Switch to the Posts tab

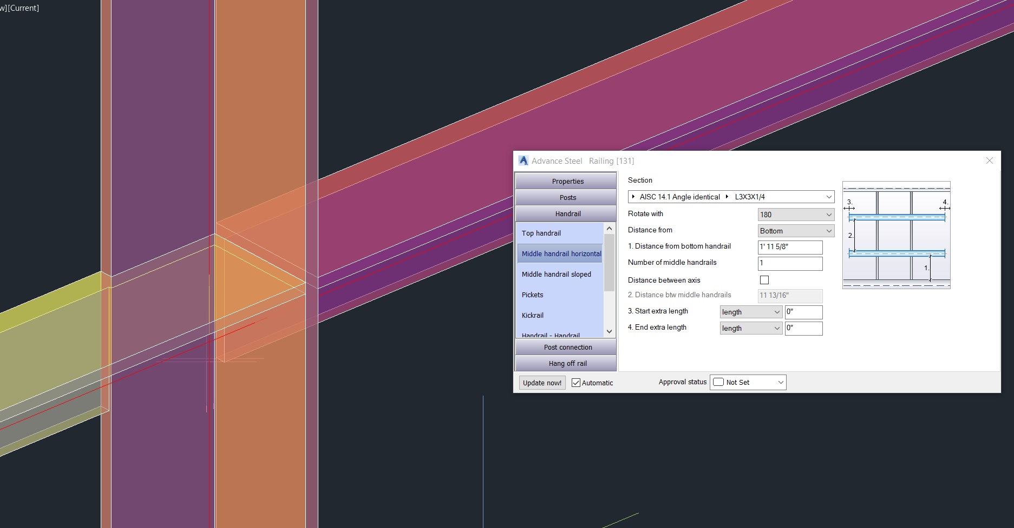click(567, 197)
